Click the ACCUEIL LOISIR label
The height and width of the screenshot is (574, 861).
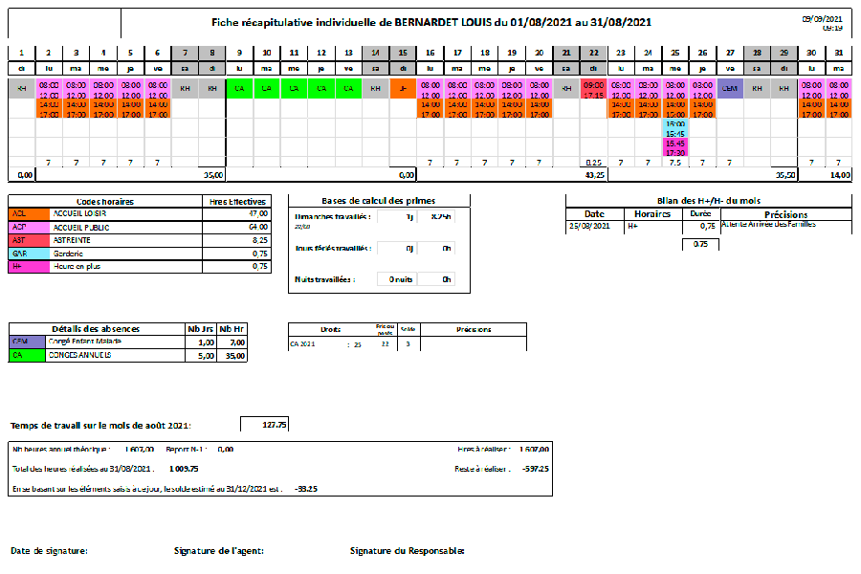(x=79, y=213)
